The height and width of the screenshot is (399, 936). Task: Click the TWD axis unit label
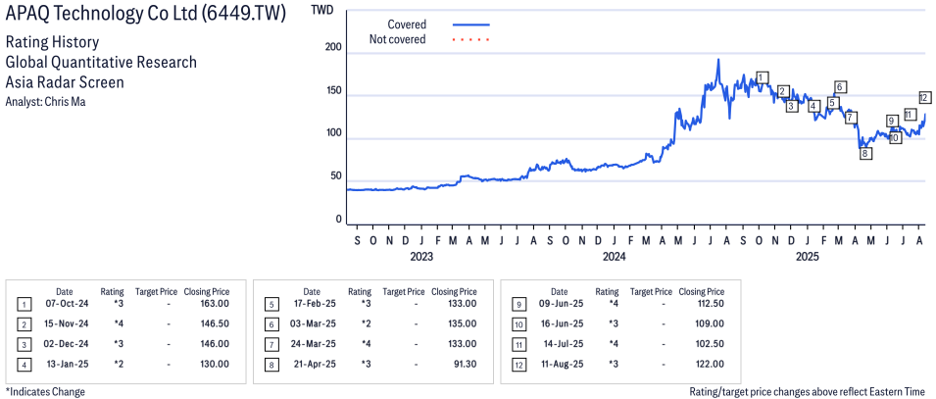click(322, 10)
